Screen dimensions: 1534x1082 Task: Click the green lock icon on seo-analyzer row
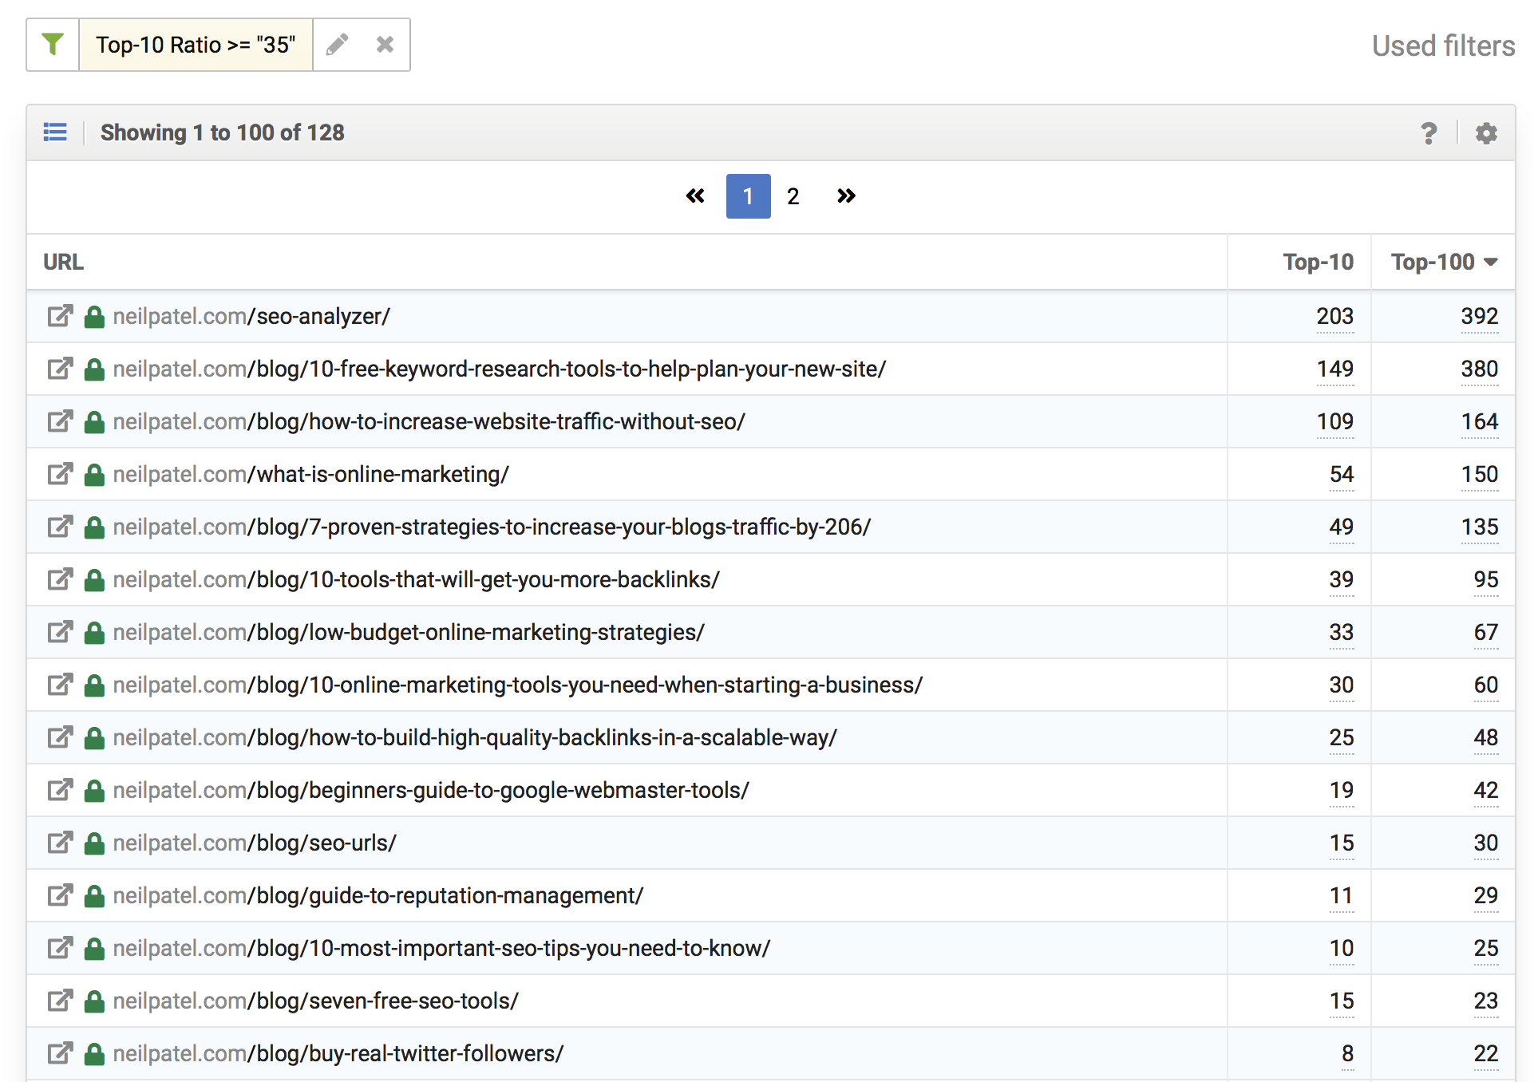coord(94,317)
